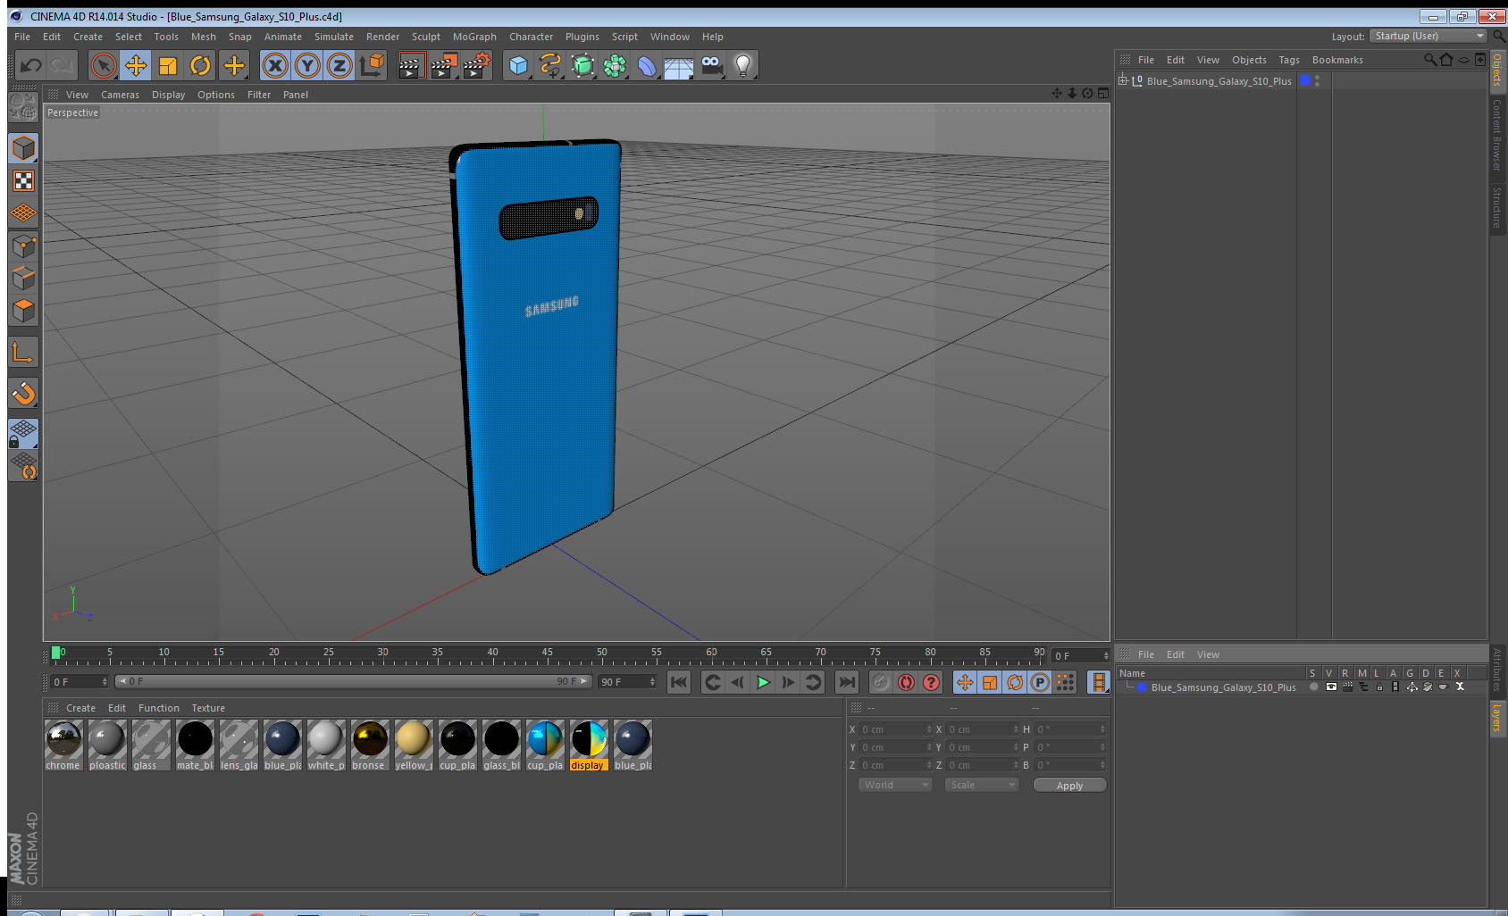Toggle parameter keyframe recording P icon
Viewport: 1508px width, 916px height.
[x=1040, y=682]
